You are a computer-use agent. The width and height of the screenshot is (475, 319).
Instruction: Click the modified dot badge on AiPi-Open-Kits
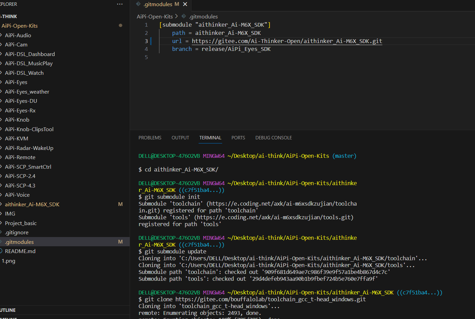click(120, 25)
